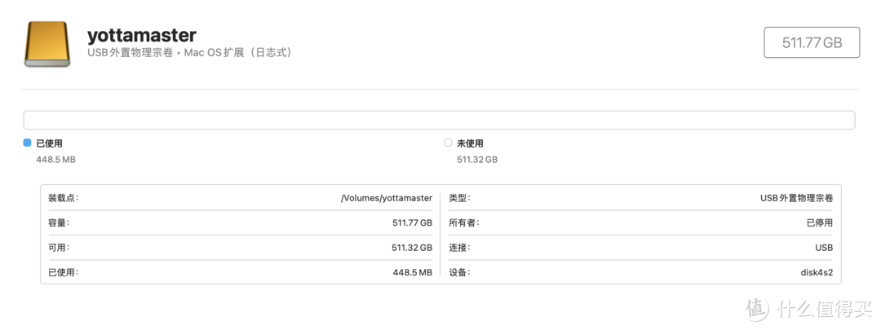881x330 pixels.
Task: Click the 511.32 GB value under unused legend
Action: (477, 160)
